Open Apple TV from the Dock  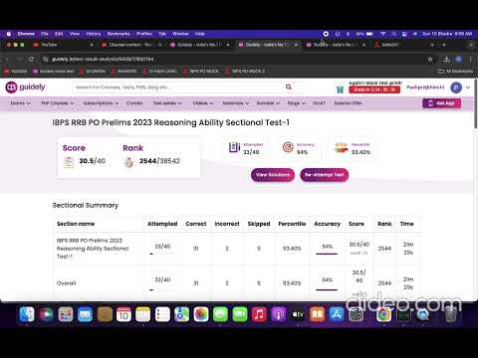pos(298,314)
